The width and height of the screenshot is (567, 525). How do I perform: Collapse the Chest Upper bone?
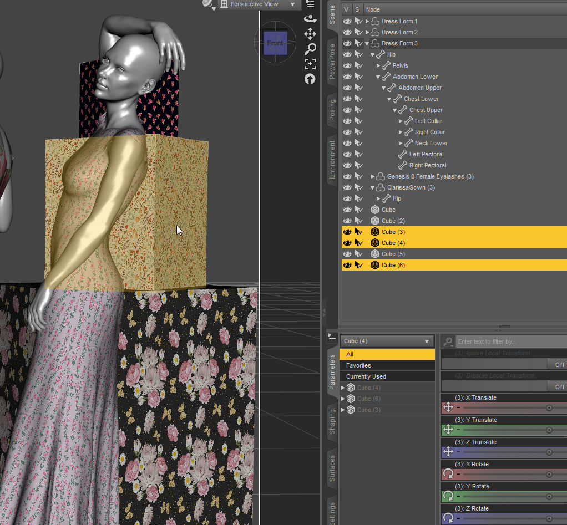(x=395, y=110)
